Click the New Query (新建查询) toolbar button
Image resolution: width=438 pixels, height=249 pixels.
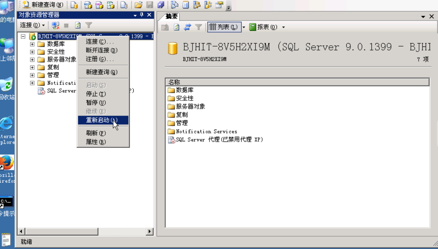43,5
